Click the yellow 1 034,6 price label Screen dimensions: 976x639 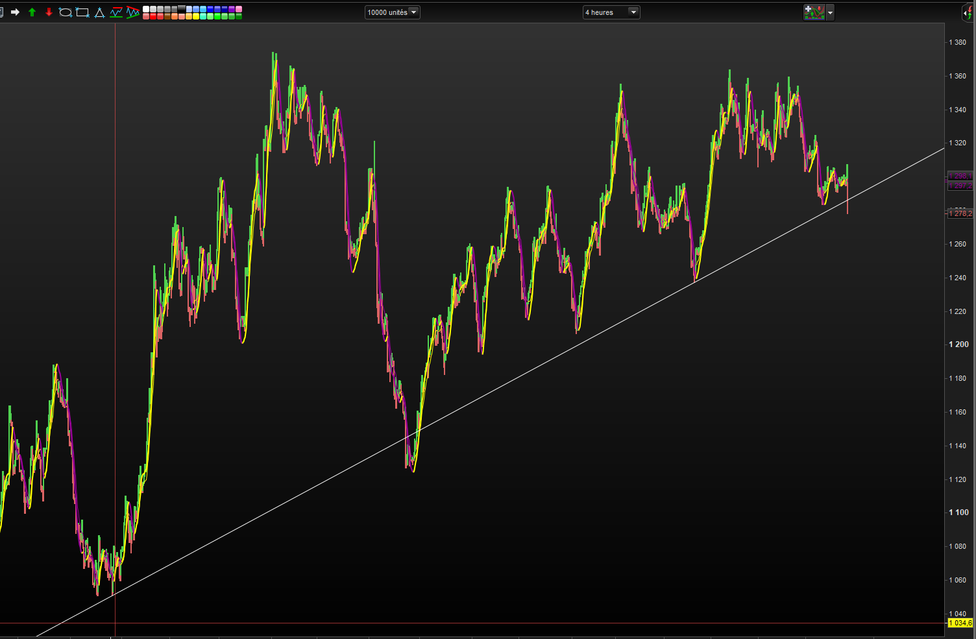tap(960, 623)
